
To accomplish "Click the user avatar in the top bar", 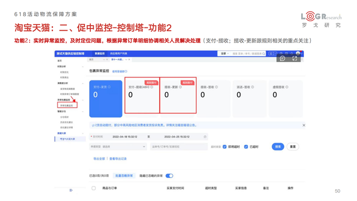I will coord(298,54).
